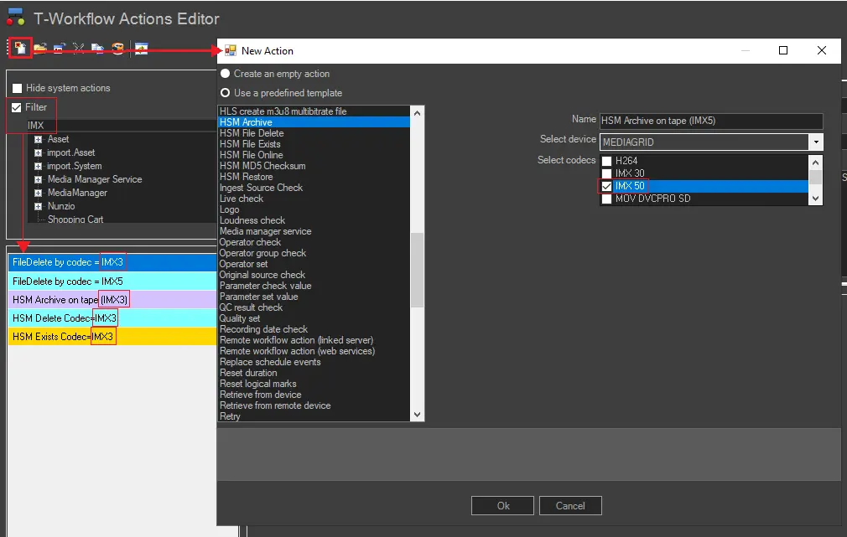Click the open folder toolbar icon
Image resolution: width=847 pixels, height=537 pixels.
(x=39, y=49)
